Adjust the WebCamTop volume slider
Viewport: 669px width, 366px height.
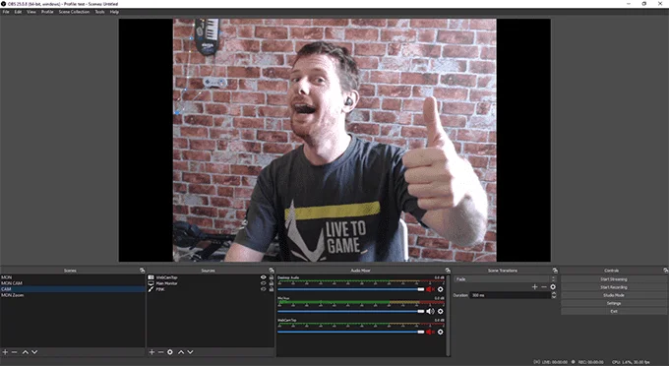350,332
